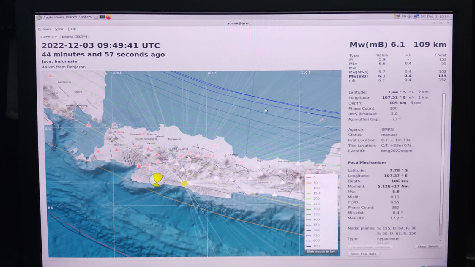
Task: Click the EventID value bmg2022xqqm
Action: coord(397,151)
